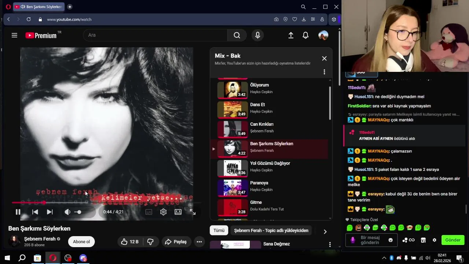
Task: Open Şebnem Ferah channel name link
Action: coord(40,239)
